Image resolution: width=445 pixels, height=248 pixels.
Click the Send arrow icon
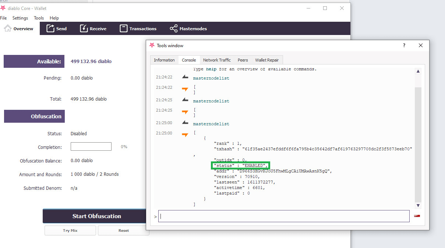point(50,28)
